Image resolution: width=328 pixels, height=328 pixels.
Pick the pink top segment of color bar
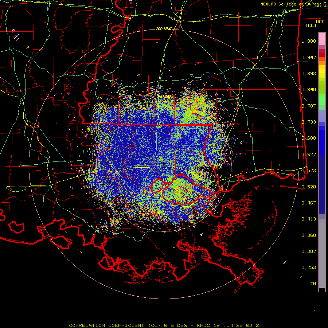(322, 39)
